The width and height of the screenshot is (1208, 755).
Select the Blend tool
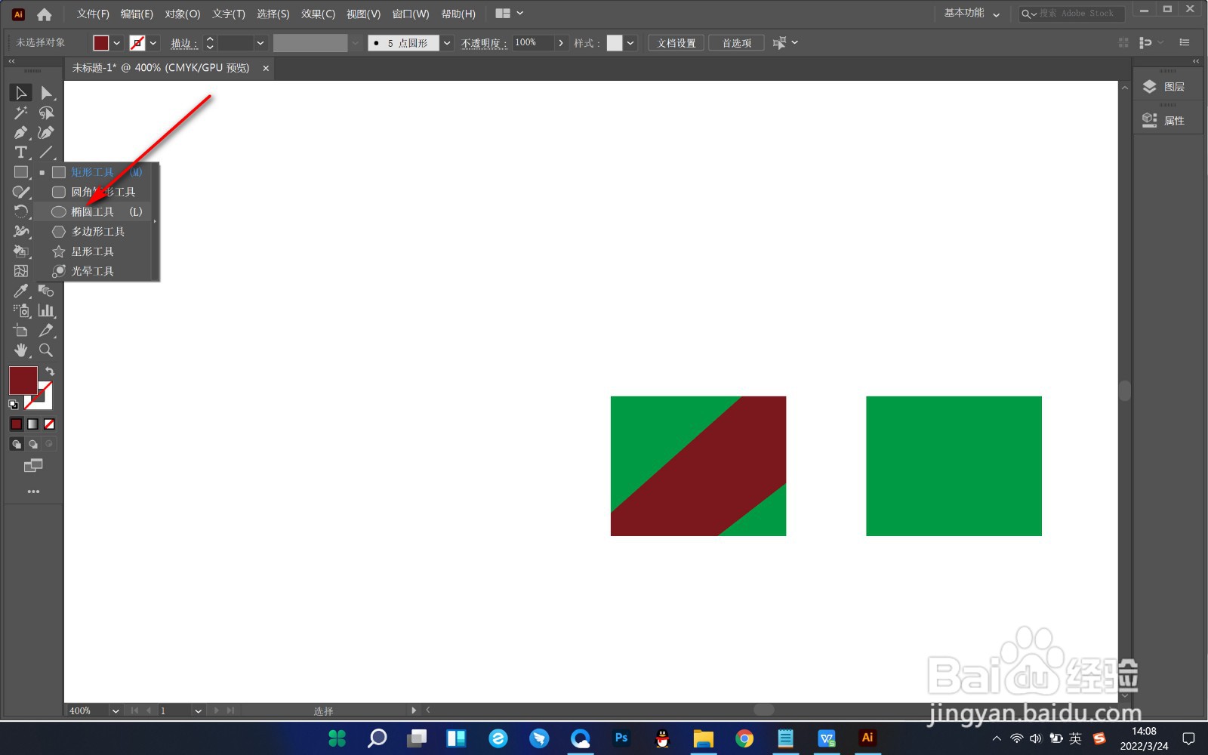(x=47, y=291)
